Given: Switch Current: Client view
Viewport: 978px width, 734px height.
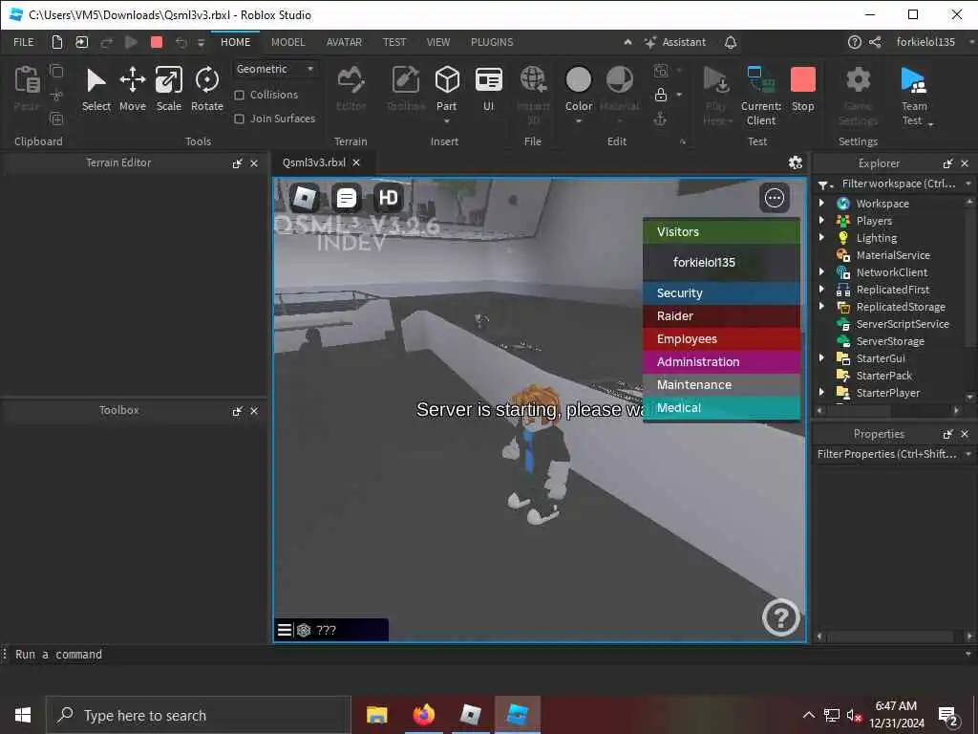Looking at the screenshot, I should 761,96.
